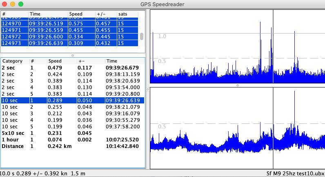Click the divider handle between the two graphs
This screenshot has height=177, width=325.
(x=237, y=85)
